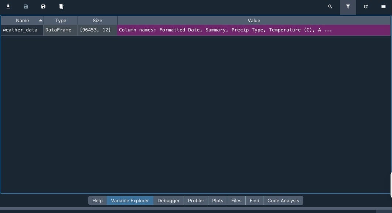The height and width of the screenshot is (213, 392).
Task: Click the Value column header
Action: (254, 20)
